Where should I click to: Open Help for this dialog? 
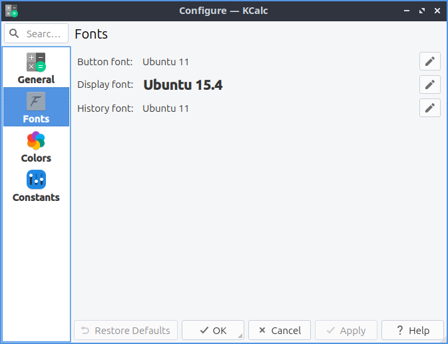(413, 330)
